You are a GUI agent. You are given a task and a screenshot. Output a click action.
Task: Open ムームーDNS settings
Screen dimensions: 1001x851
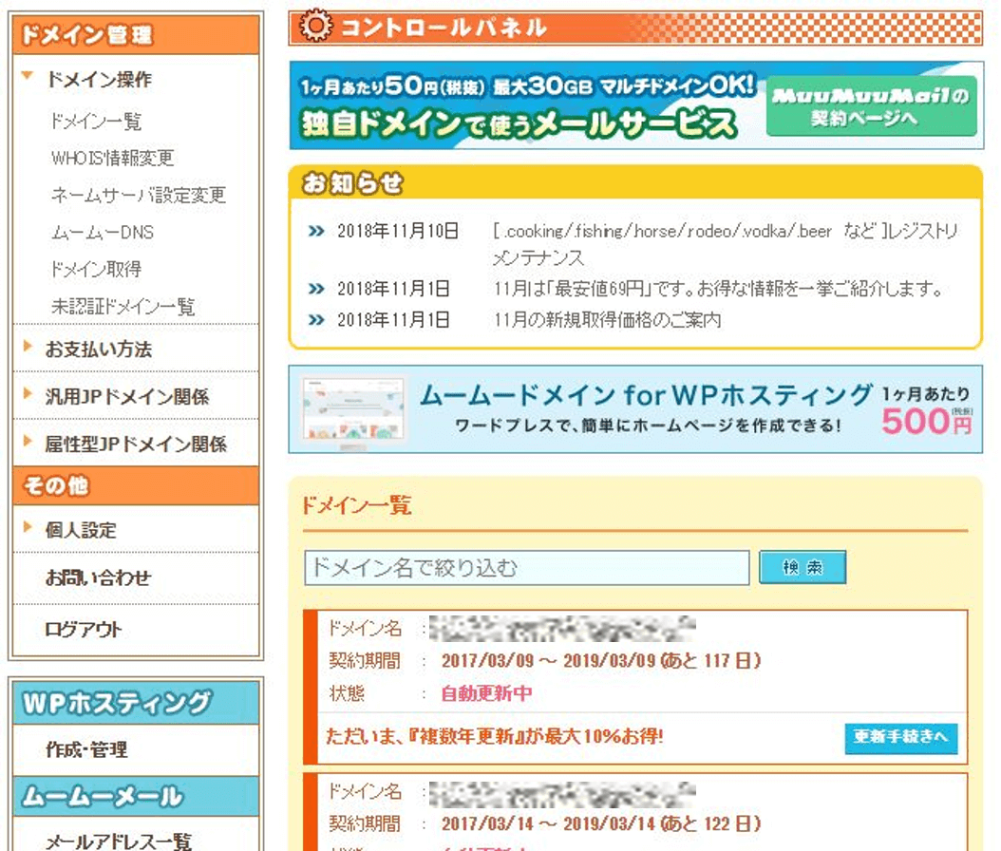pos(102,233)
